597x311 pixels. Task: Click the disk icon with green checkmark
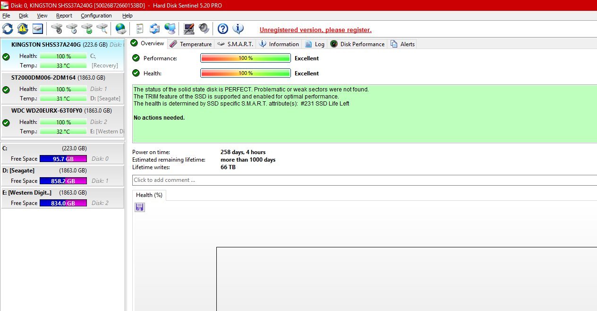click(x=87, y=29)
